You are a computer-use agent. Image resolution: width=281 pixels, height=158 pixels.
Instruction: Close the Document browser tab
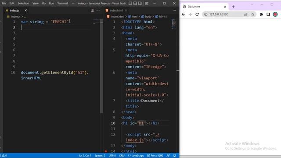pos(225,7)
